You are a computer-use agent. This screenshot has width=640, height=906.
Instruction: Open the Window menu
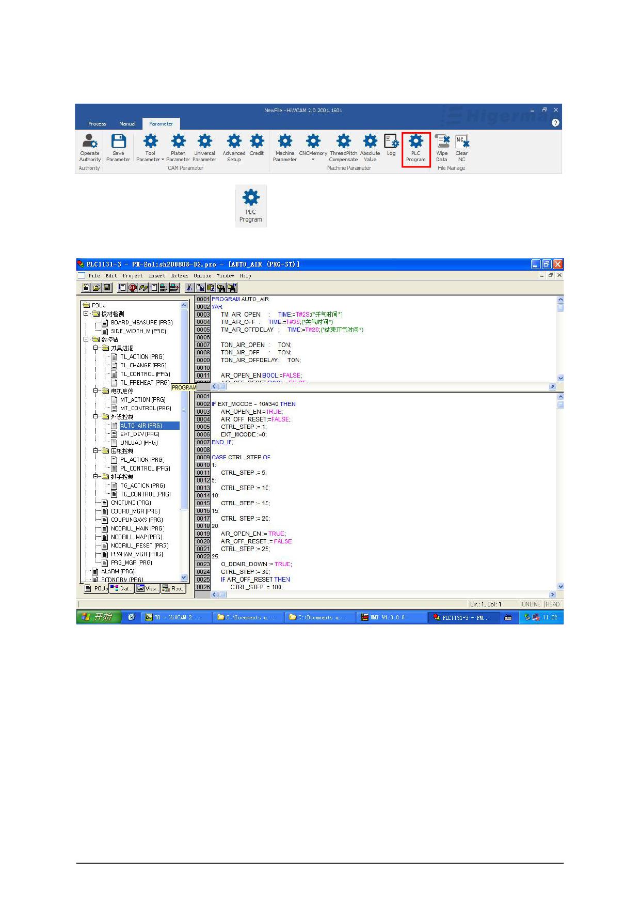[225, 276]
